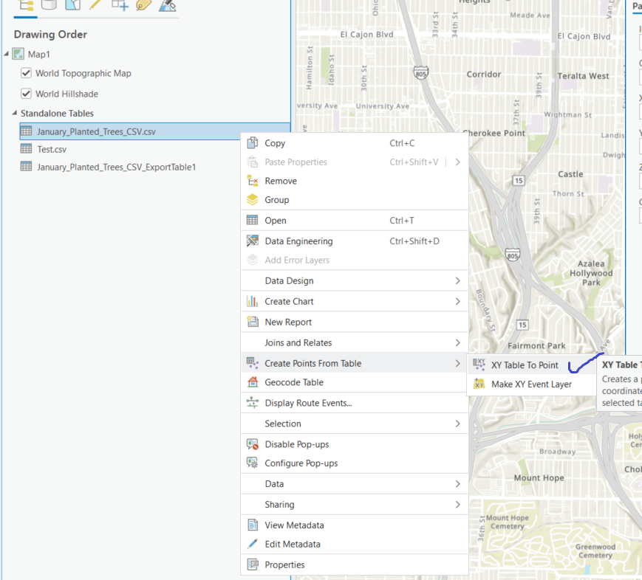Select the List By Drawing Order icon
This screenshot has width=642, height=580.
pyautogui.click(x=26, y=5)
